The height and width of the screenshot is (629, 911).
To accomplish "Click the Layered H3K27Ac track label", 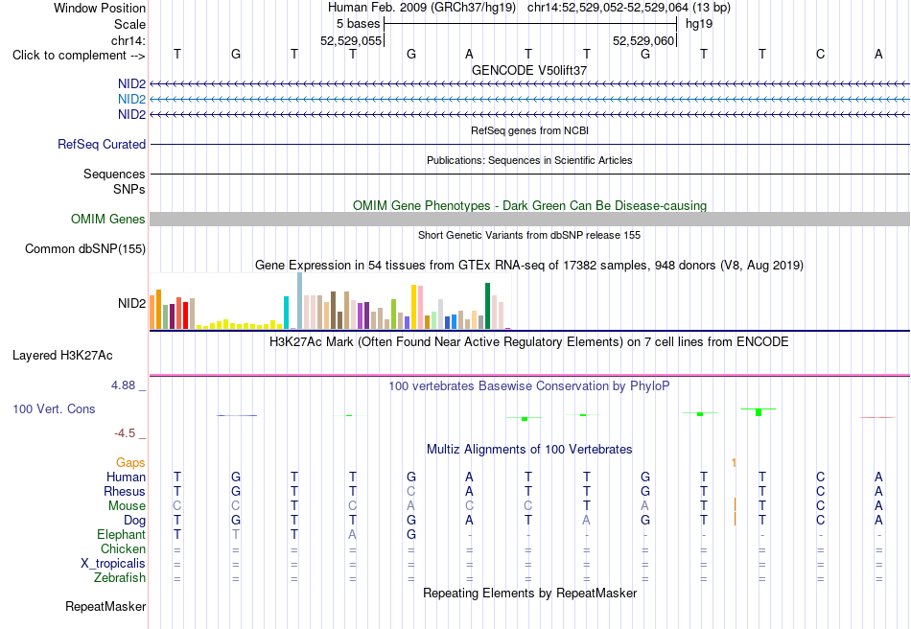I will 62,356.
